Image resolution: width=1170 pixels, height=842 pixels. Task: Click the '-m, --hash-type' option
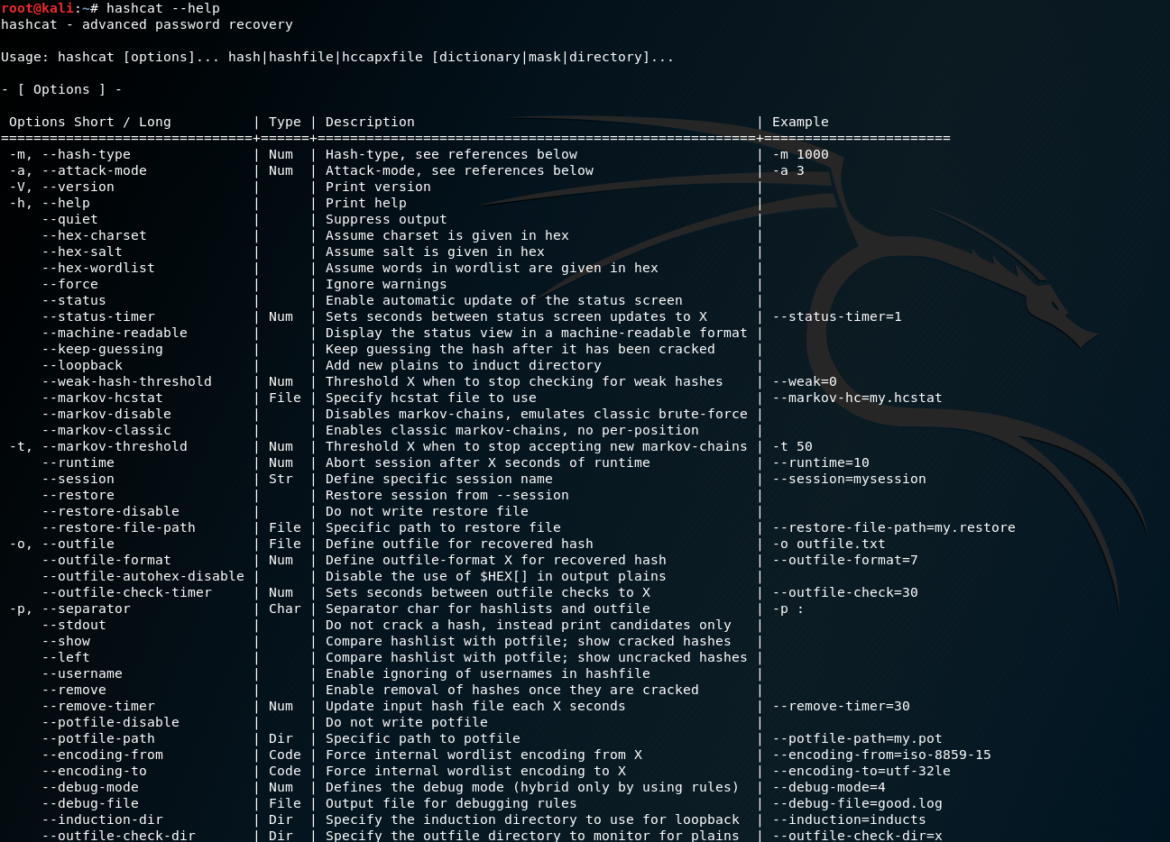point(70,154)
